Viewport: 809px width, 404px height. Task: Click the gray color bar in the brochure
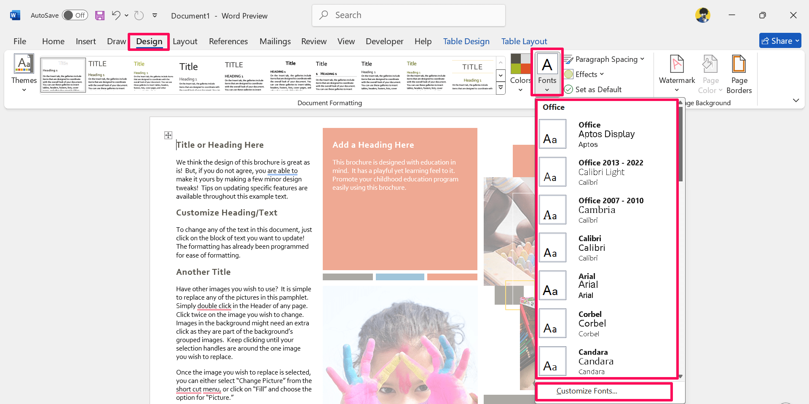pos(348,277)
